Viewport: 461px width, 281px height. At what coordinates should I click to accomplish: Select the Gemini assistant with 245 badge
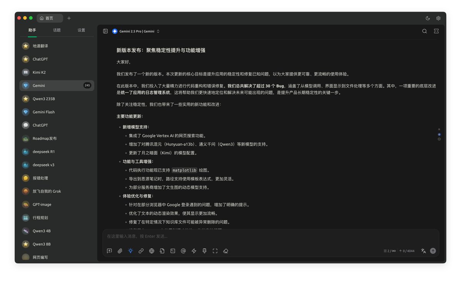[57, 86]
